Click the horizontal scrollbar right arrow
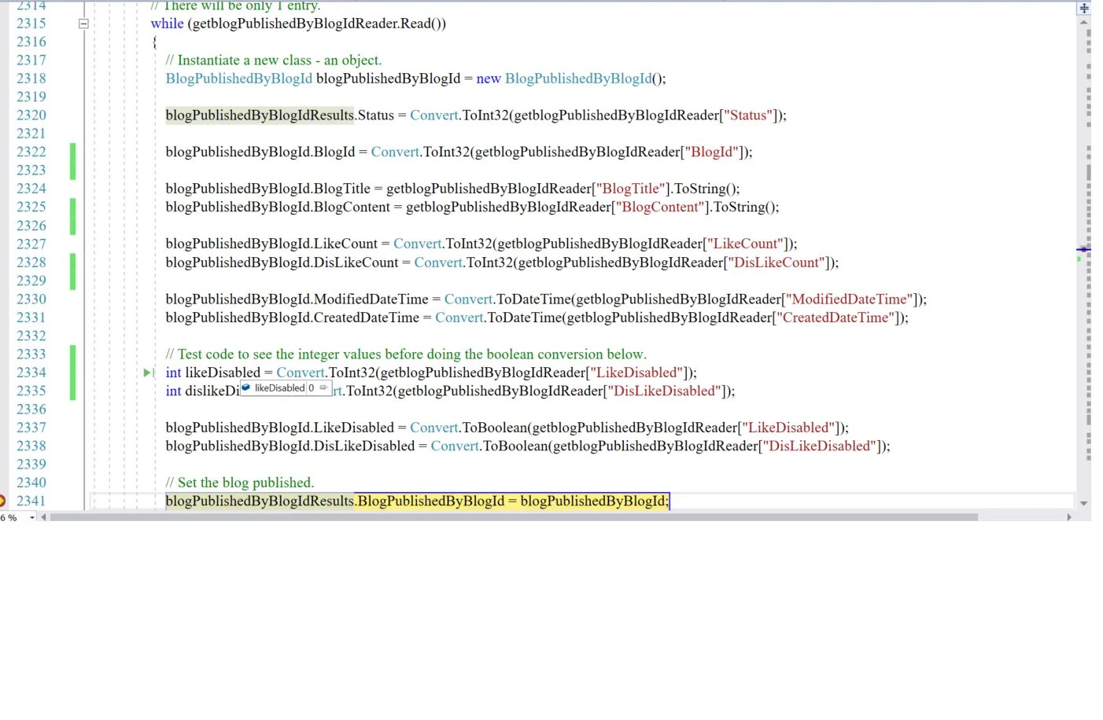Image resolution: width=1103 pixels, height=720 pixels. click(1069, 517)
